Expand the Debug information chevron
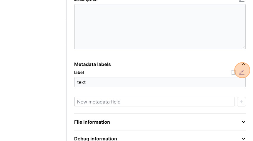Image resolution: width=253 pixels, height=141 pixels. 244,138
